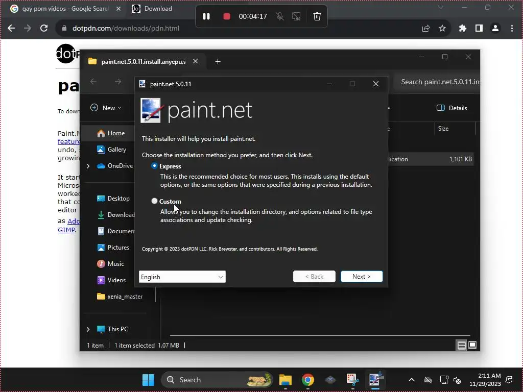This screenshot has width=523, height=392.
Task: Open the paint.net installer taskbar icon
Action: 375,380
